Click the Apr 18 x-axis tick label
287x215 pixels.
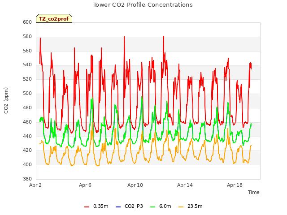(235, 185)
